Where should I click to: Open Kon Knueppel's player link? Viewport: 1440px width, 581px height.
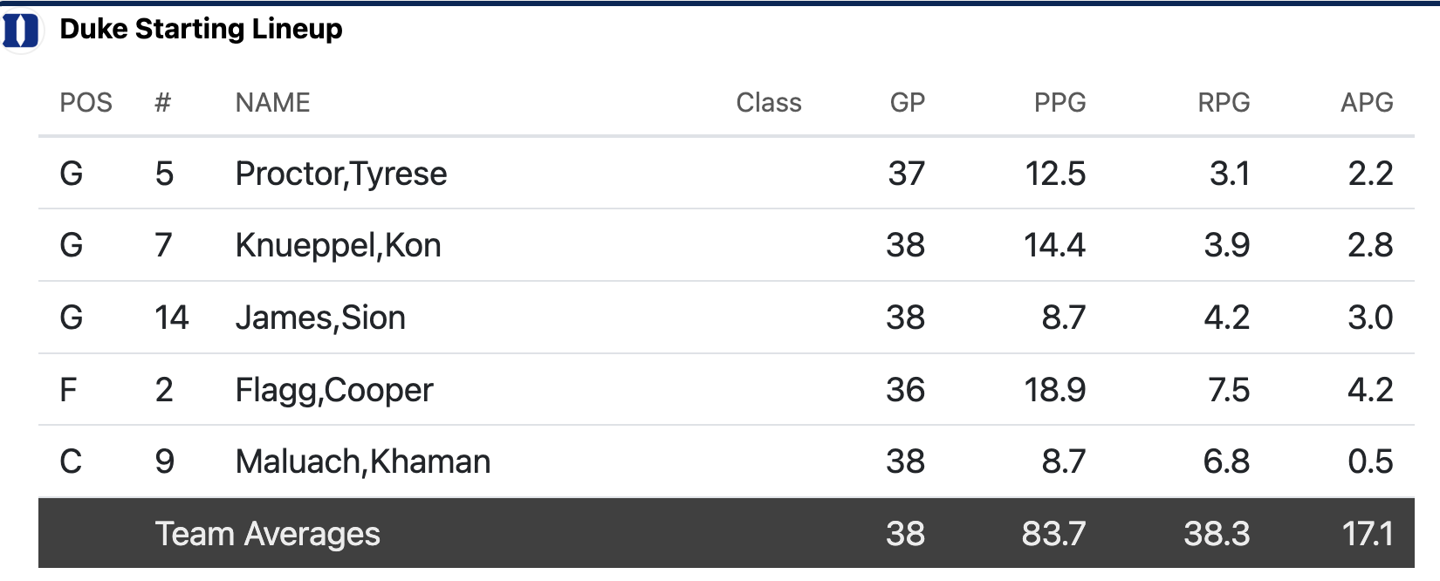pos(338,245)
